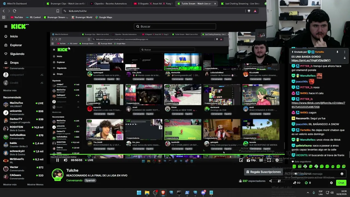Click the kick.com/tulche address bar
The width and height of the screenshot is (350, 197).
point(153,11)
